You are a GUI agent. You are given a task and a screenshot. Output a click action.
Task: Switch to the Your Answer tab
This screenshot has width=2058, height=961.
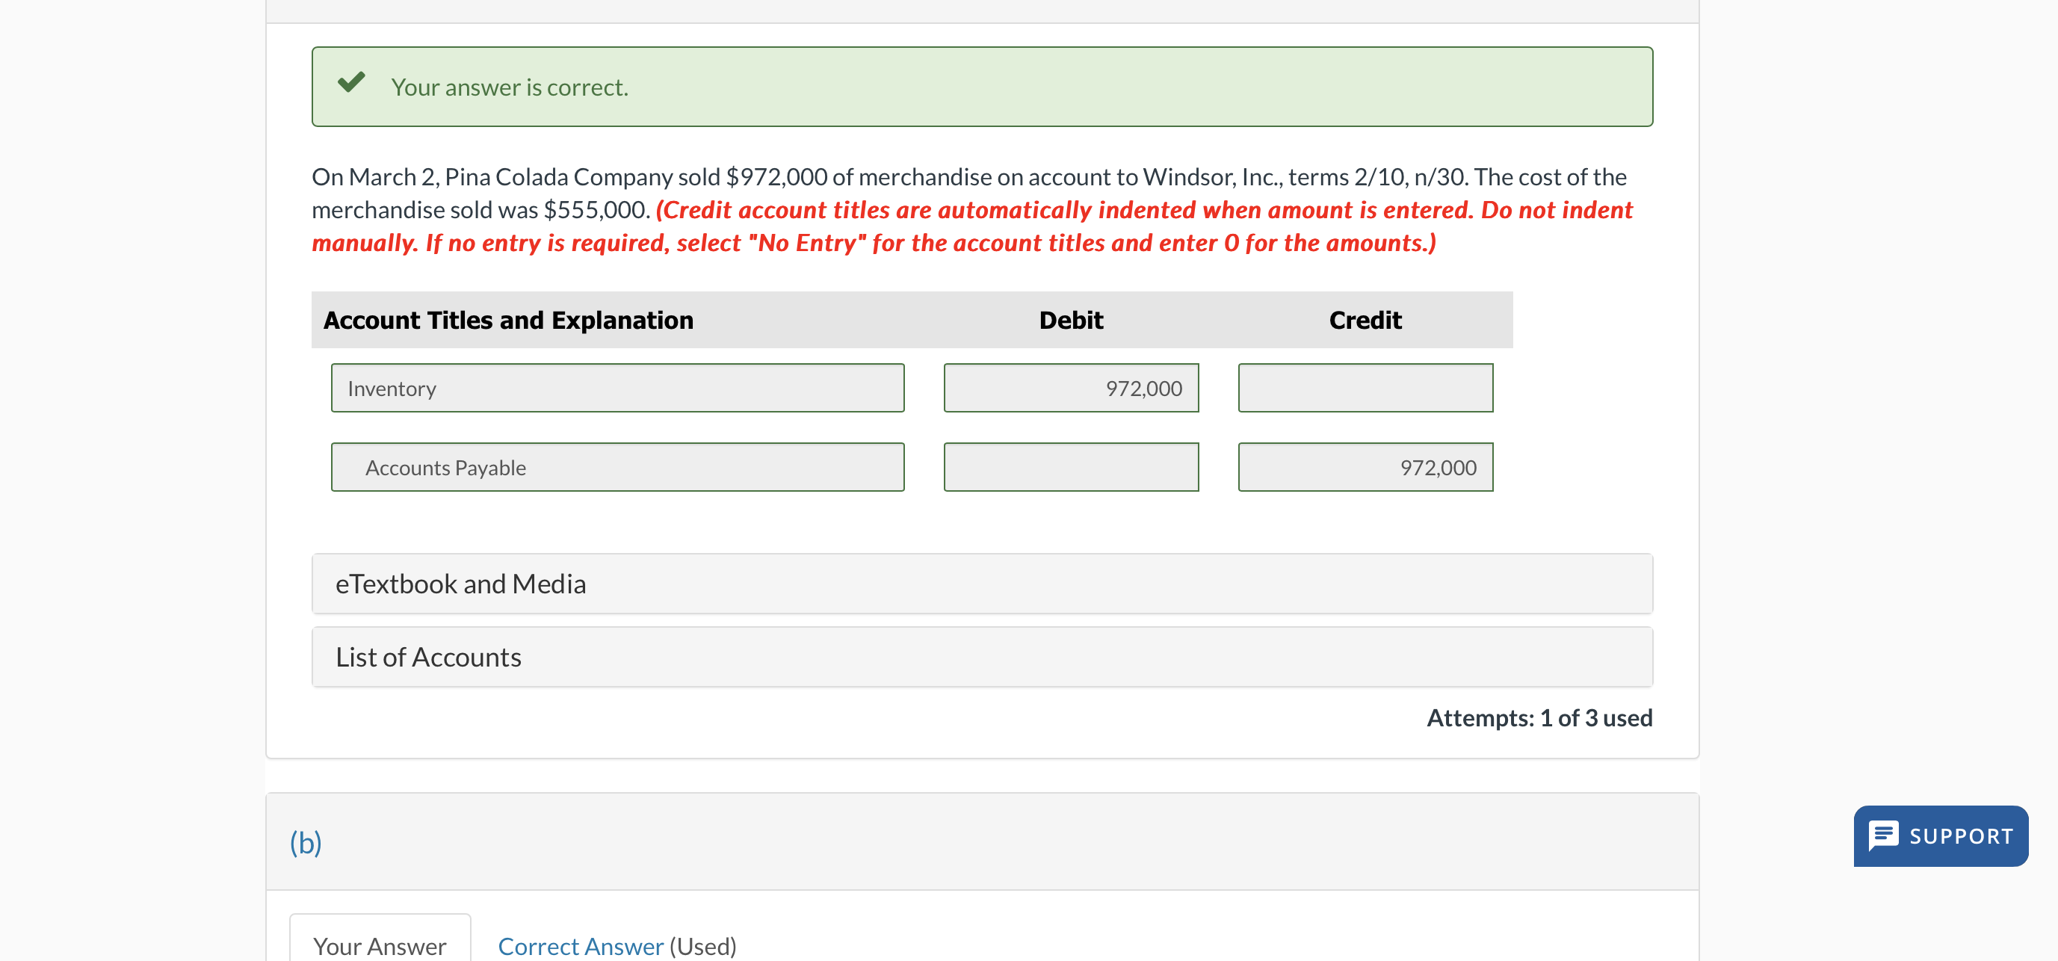pos(380,945)
